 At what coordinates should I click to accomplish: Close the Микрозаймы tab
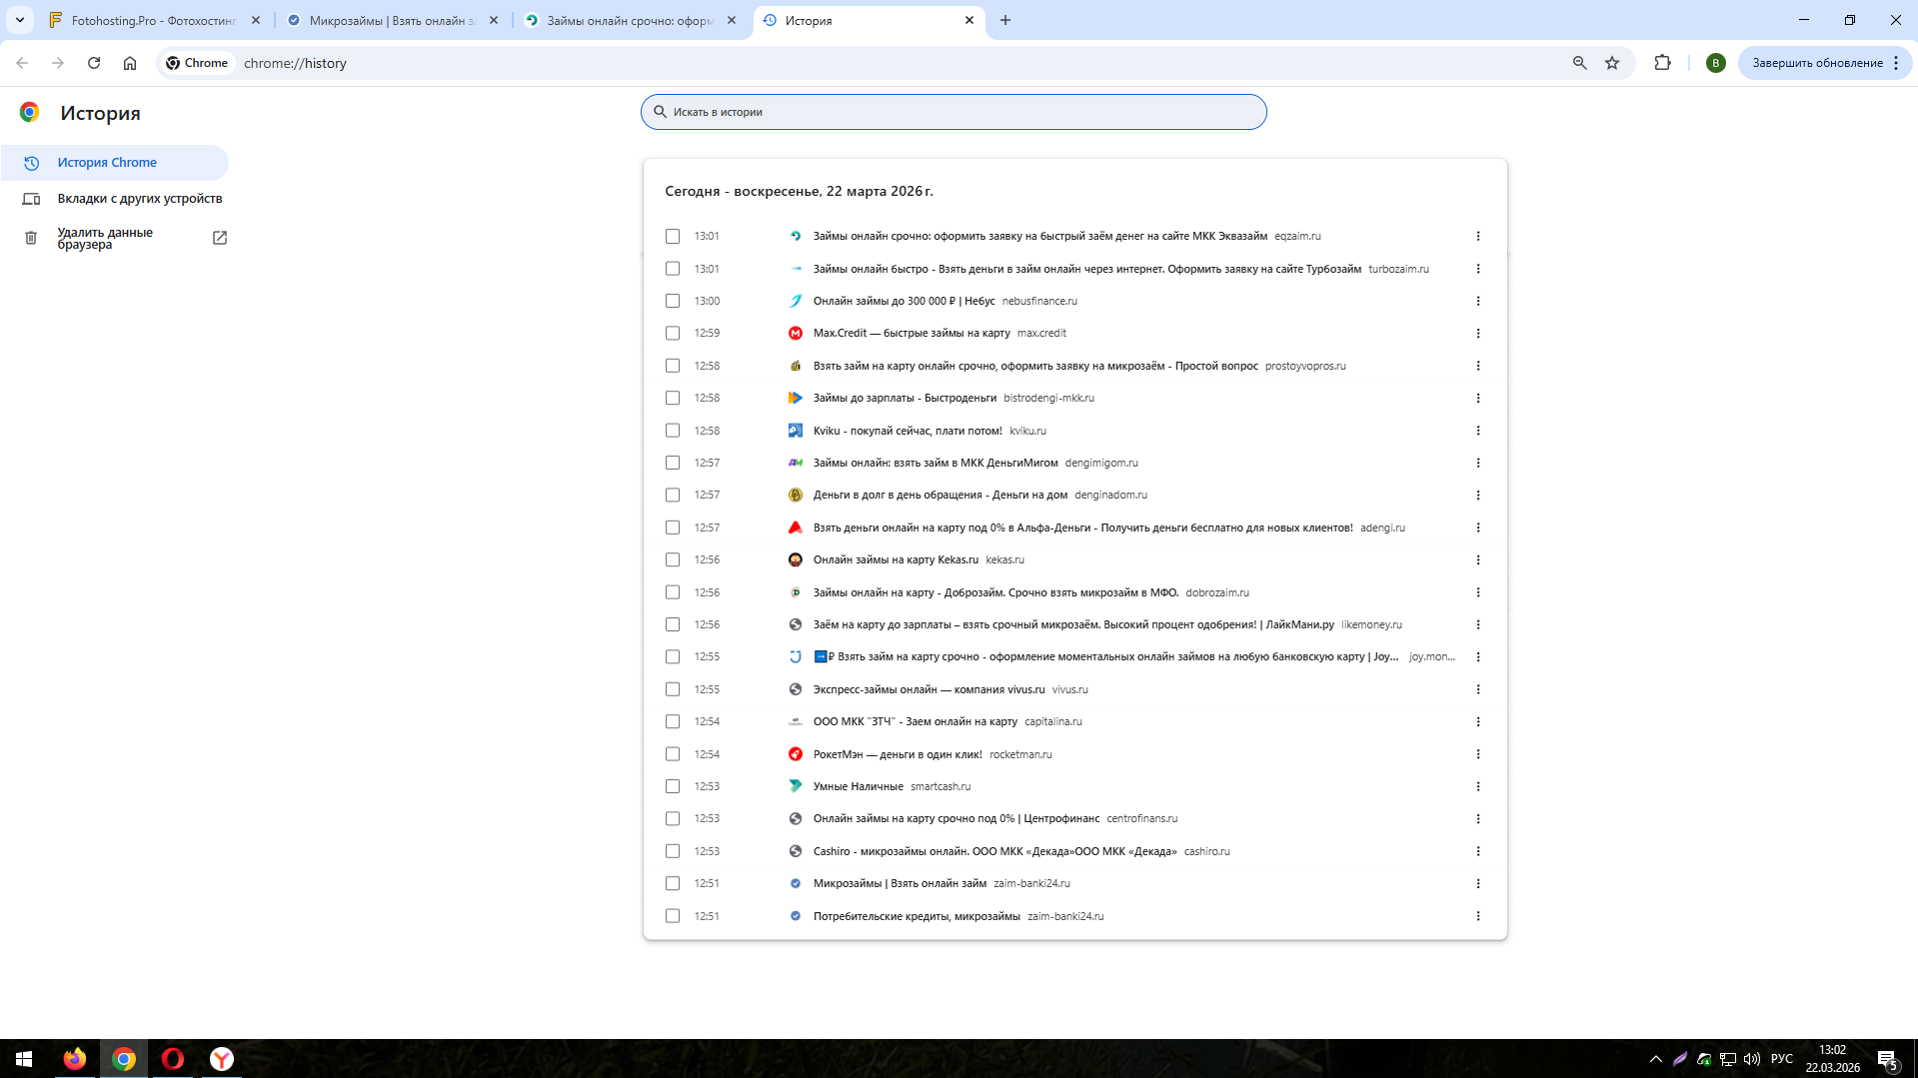pos(494,20)
